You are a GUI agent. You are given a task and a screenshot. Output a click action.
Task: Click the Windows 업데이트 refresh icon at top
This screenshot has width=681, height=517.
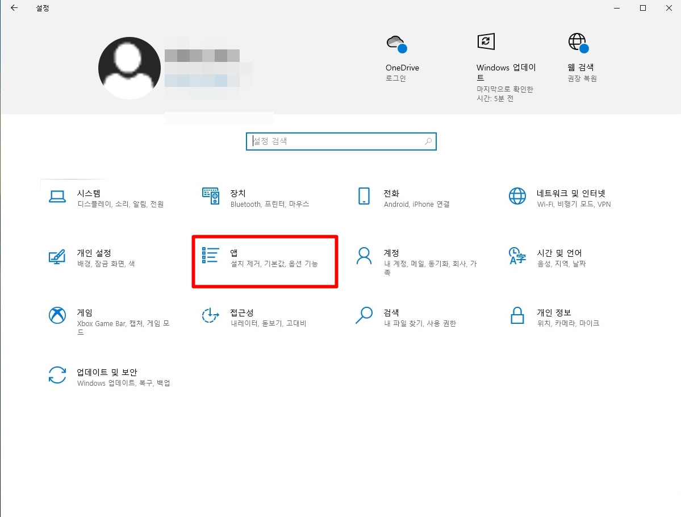click(486, 41)
